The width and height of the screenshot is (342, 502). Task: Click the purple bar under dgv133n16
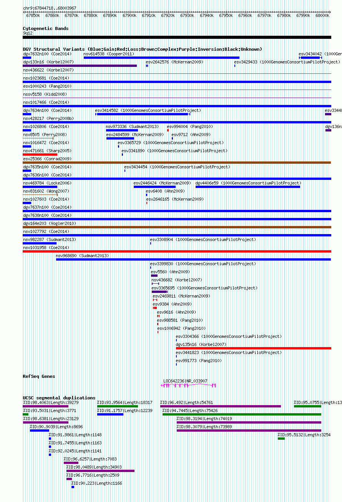(x=80, y=66)
